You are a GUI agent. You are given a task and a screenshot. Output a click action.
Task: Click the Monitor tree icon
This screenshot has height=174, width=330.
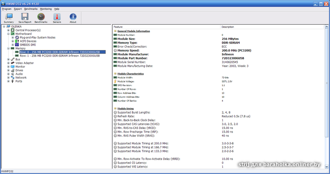[13, 66]
